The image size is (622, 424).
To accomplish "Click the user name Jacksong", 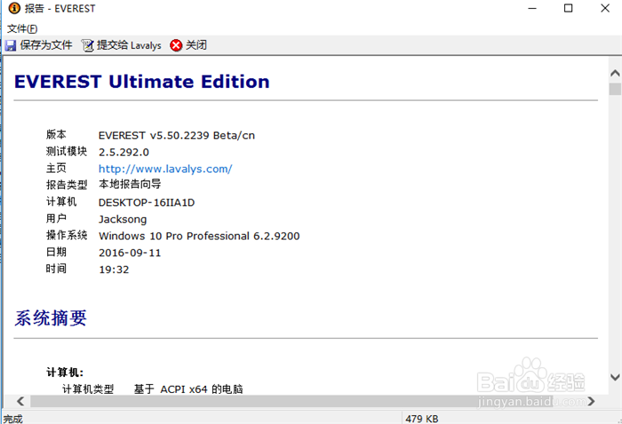I will coord(123,219).
